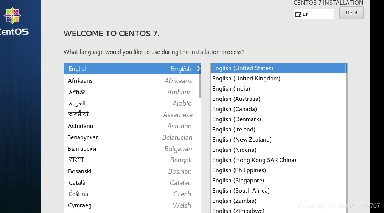Choose English (Zambia) locale
The width and height of the screenshot is (384, 213).
coord(278,201)
